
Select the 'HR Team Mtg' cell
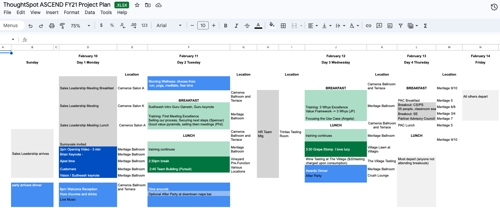tap(268, 134)
